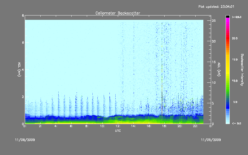
Task: Click the "25" tick on kft axis
Action: coord(214,21)
